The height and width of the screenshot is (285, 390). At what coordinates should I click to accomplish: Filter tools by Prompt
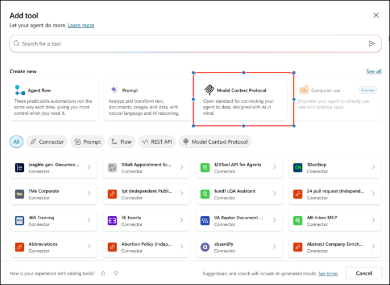coord(88,141)
